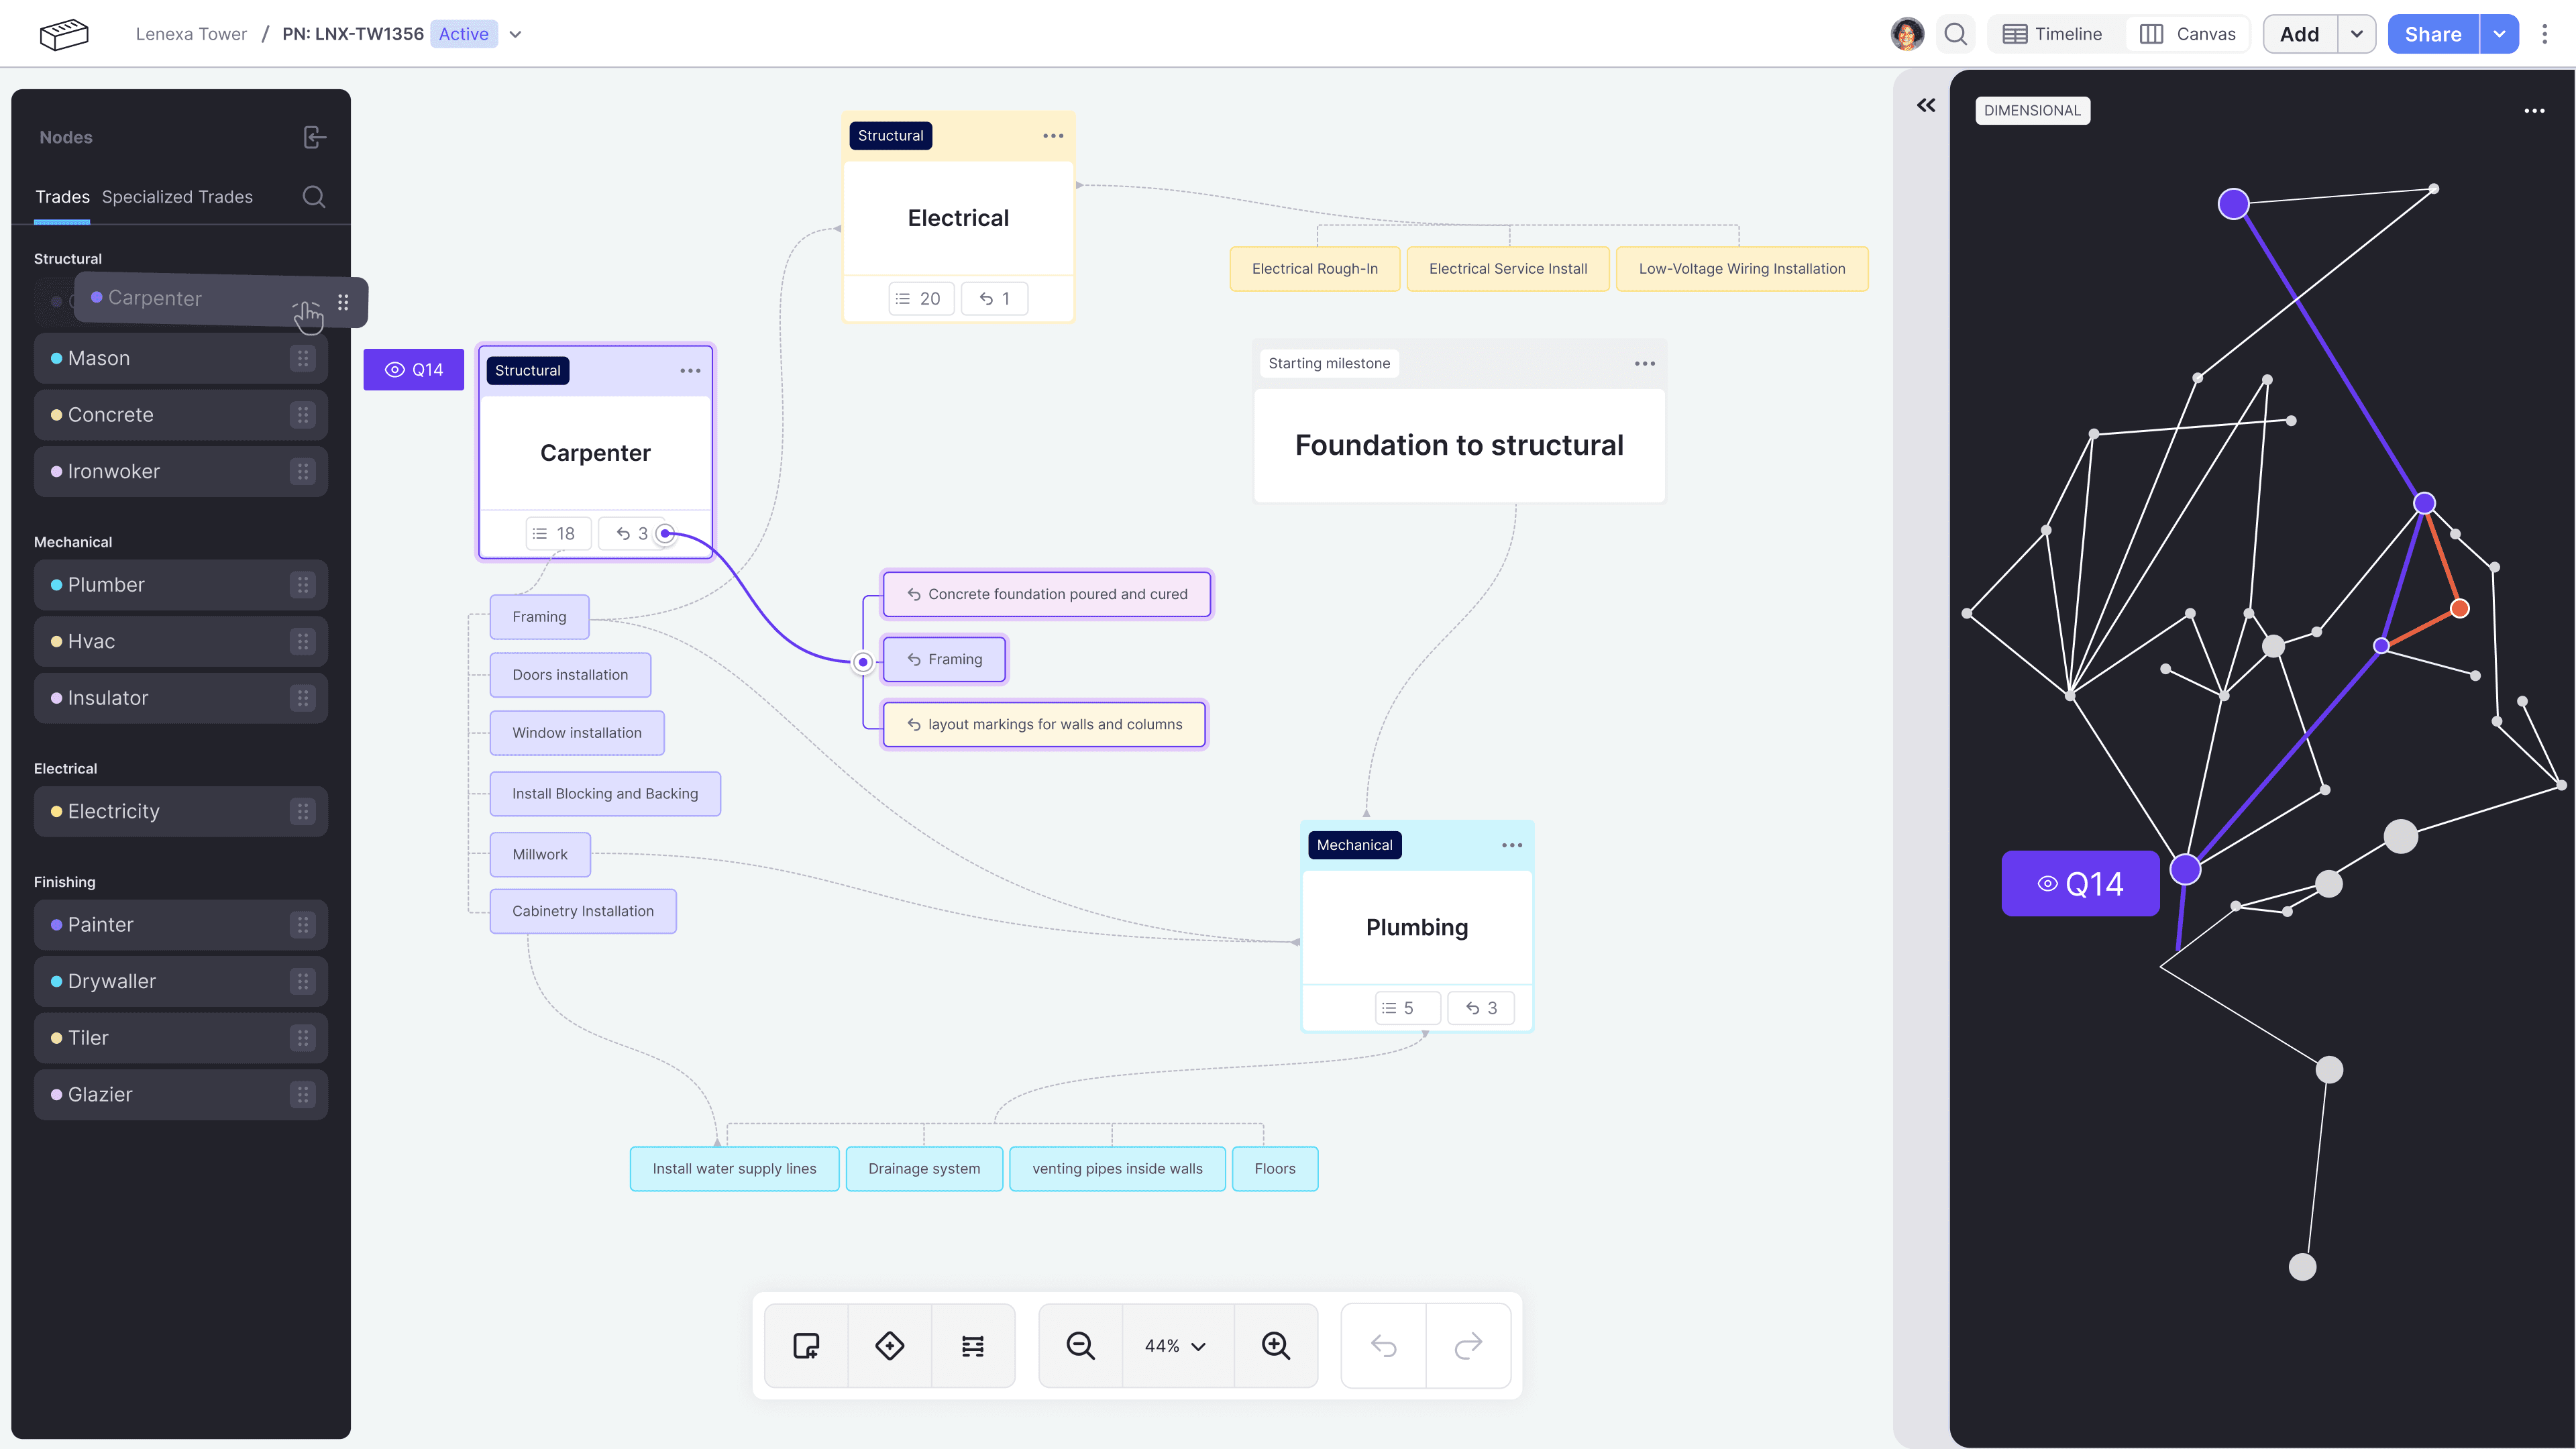Open the Foundation milestone options menu
2576x1449 pixels.
click(x=1645, y=364)
